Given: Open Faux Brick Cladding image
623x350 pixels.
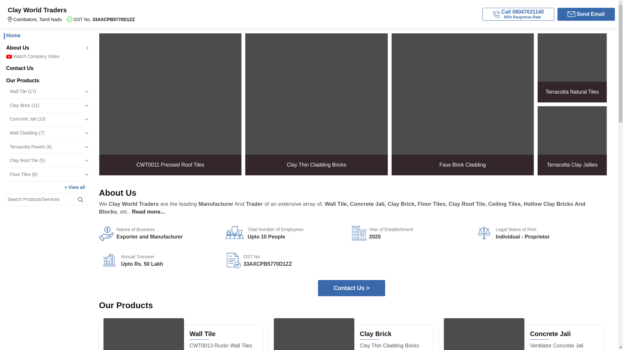Looking at the screenshot, I should click(x=462, y=104).
